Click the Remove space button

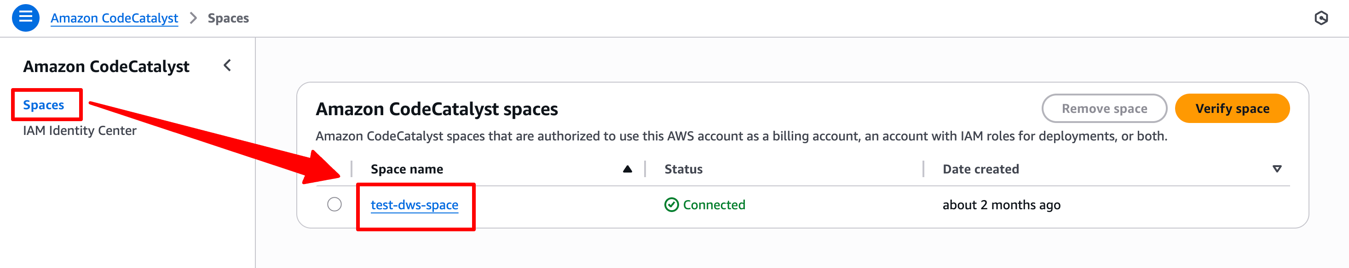(x=1104, y=109)
